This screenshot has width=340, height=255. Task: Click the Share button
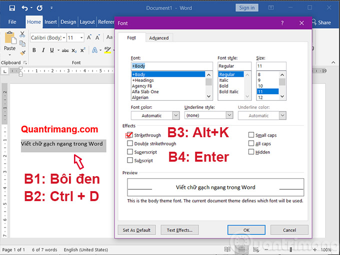(x=321, y=22)
